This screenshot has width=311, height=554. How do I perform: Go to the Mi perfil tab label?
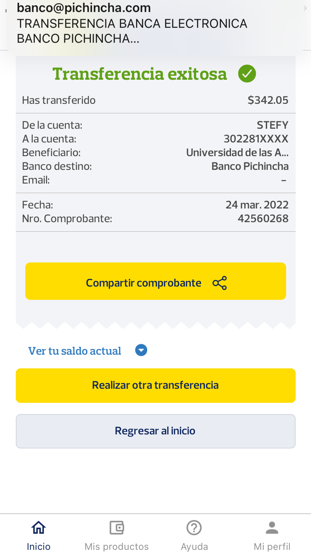pos(272,546)
